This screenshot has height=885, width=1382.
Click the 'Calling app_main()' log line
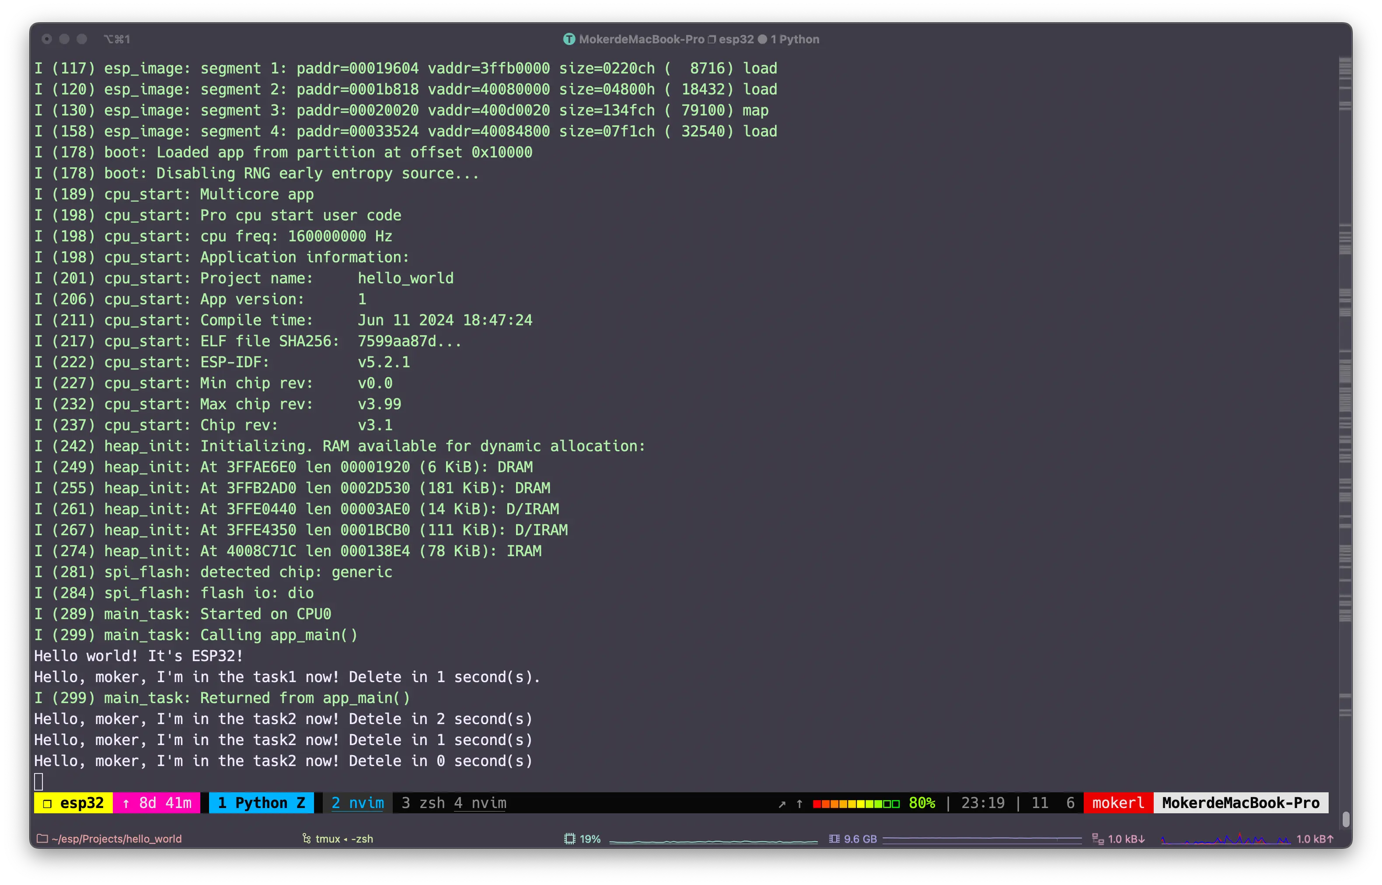tap(195, 635)
